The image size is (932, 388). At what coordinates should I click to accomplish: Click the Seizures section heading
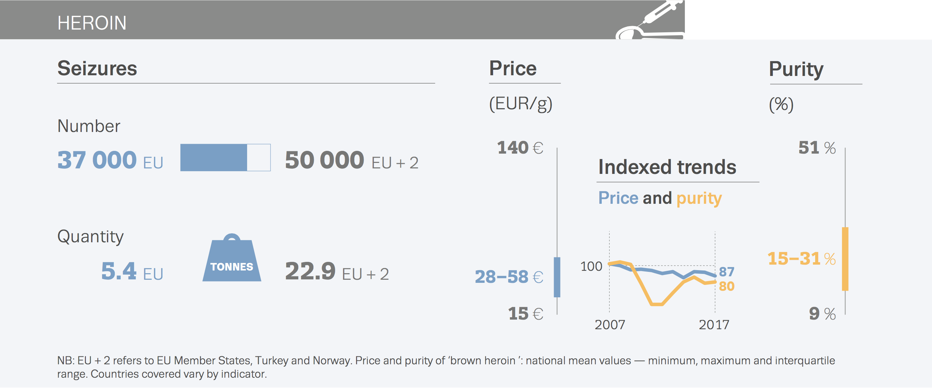click(97, 68)
